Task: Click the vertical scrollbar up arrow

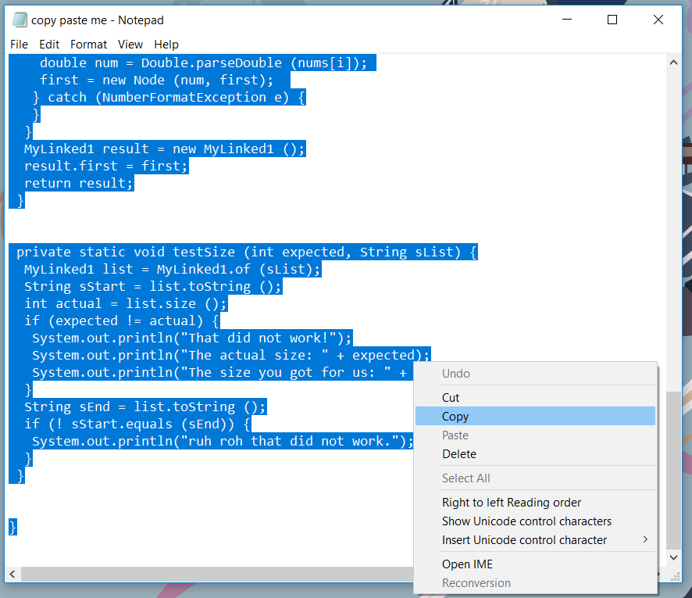Action: pyautogui.click(x=673, y=63)
